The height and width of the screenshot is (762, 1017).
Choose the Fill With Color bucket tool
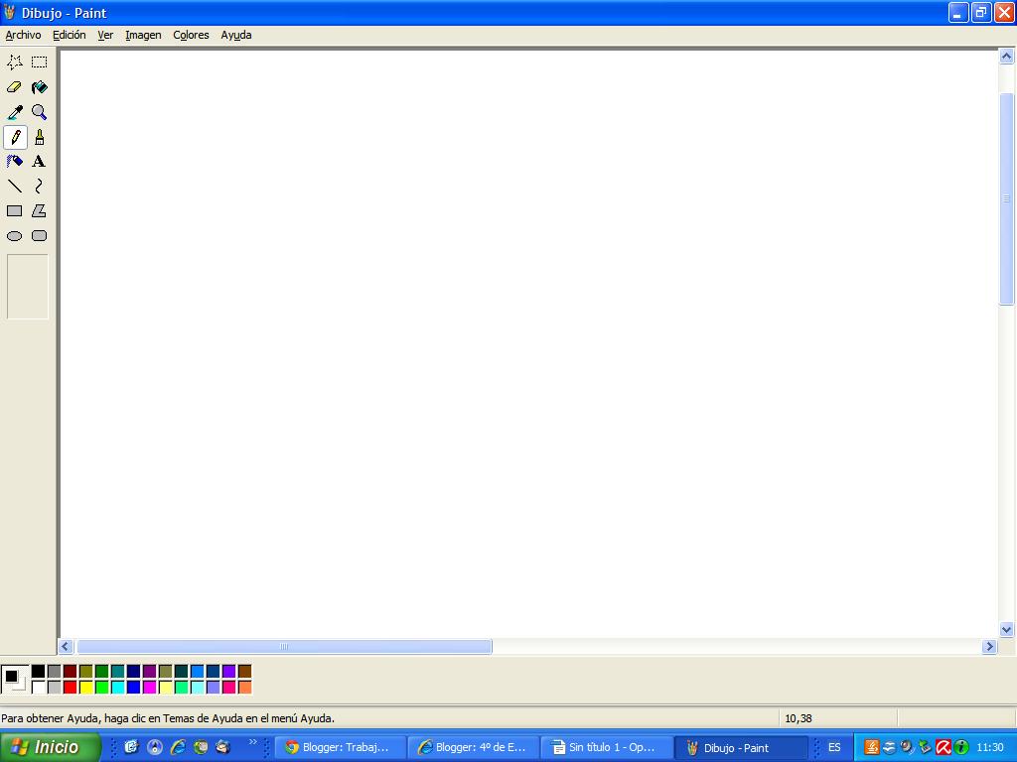coord(39,87)
